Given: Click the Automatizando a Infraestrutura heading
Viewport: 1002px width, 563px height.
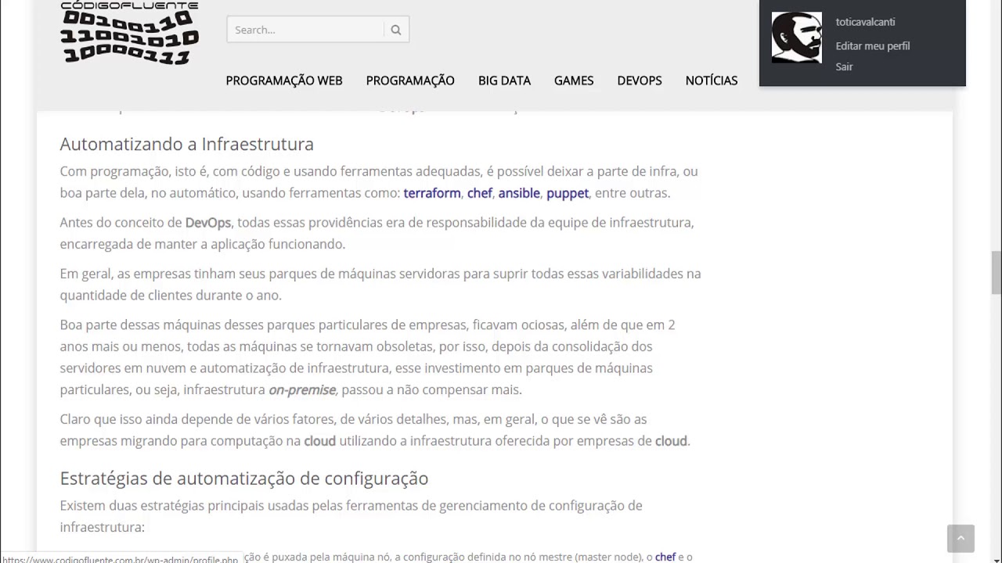Looking at the screenshot, I should coord(187,144).
